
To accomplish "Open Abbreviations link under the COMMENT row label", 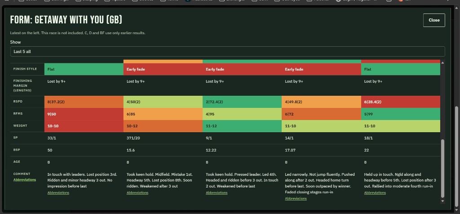I will tap(25, 180).
